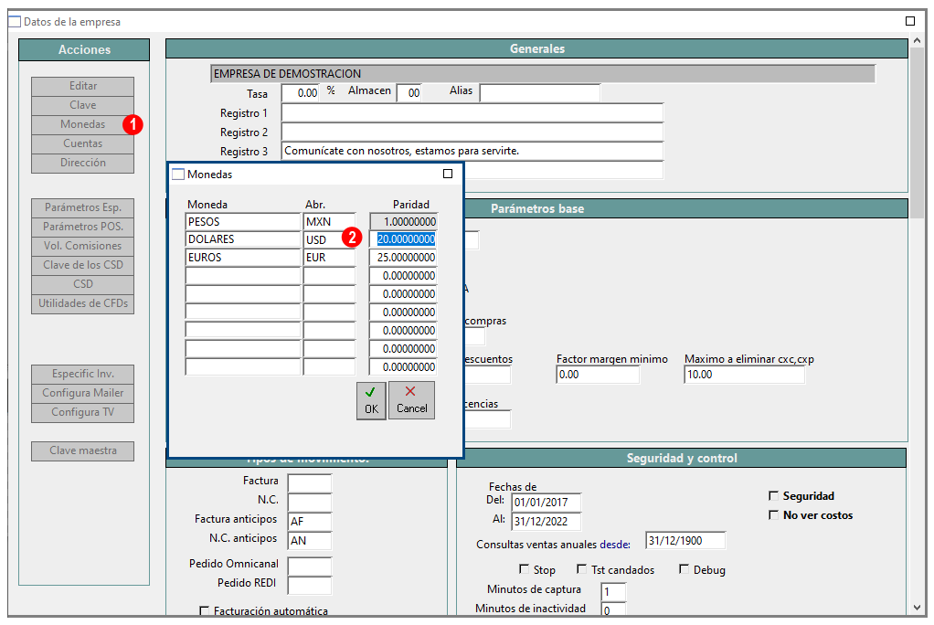The image size is (934, 625).
Task: Click the Factor margen minimo field
Action: tap(598, 374)
